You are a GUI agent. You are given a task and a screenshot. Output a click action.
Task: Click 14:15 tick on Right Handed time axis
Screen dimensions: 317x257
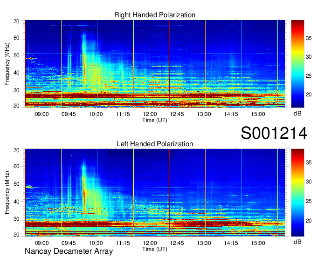(231, 114)
